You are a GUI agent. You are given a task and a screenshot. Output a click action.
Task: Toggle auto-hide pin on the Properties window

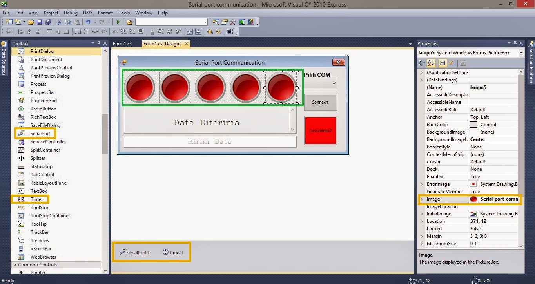pos(515,43)
